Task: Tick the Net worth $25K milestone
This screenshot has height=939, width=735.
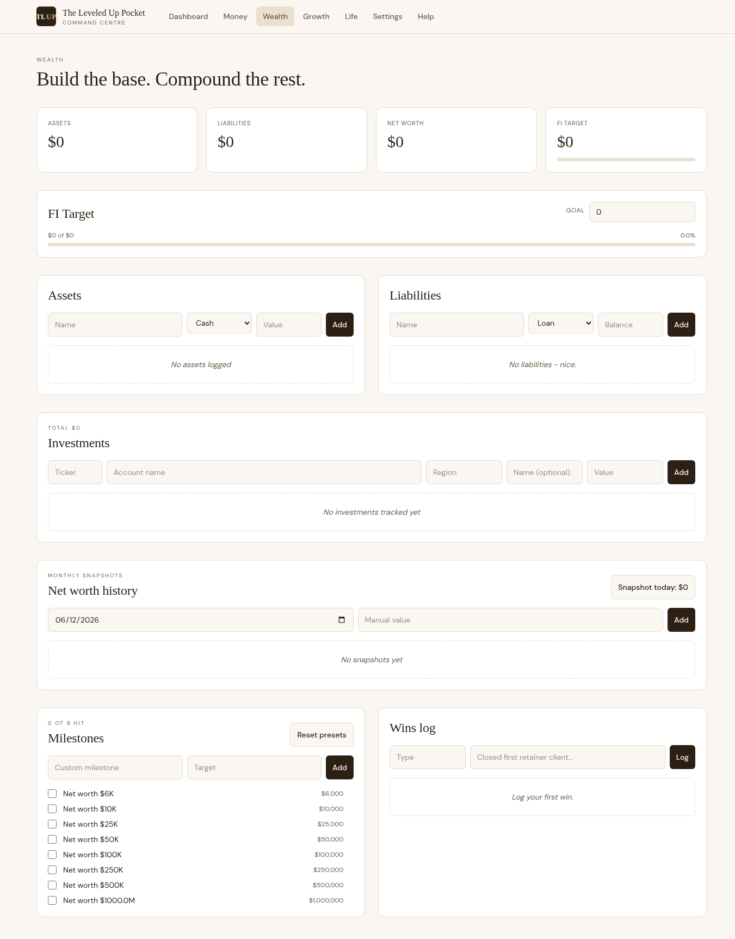Action: coord(52,824)
